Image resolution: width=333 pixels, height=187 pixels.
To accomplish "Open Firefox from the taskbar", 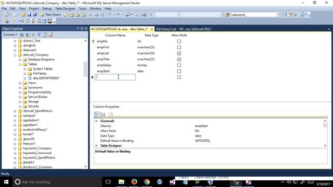I will [134, 182].
